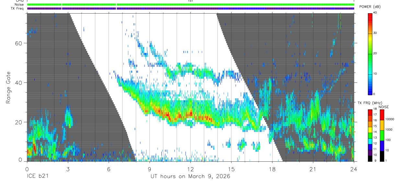
Task: Click the "15" hour tick on the time axis
Action: click(x=231, y=169)
